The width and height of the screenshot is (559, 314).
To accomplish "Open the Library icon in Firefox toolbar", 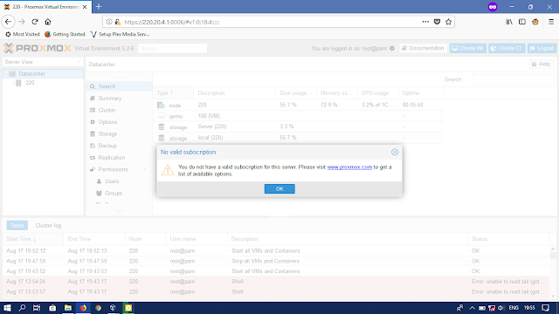I will coord(509,22).
